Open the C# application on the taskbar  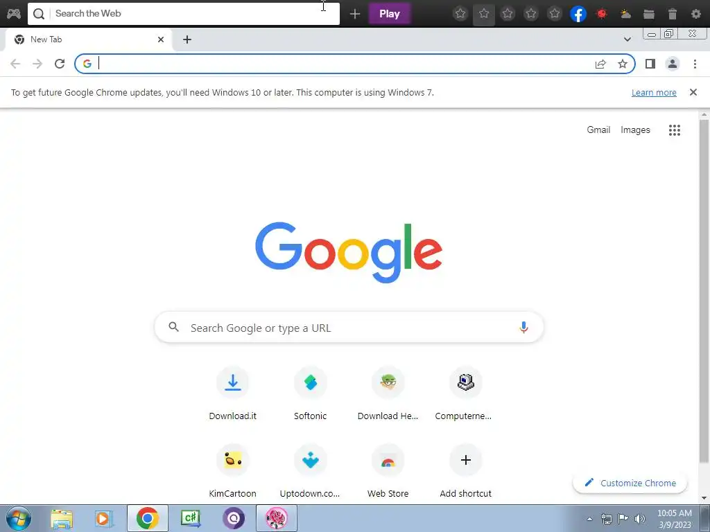click(191, 518)
